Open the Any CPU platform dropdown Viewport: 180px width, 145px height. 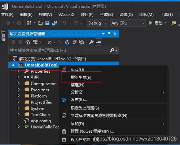click(x=128, y=23)
